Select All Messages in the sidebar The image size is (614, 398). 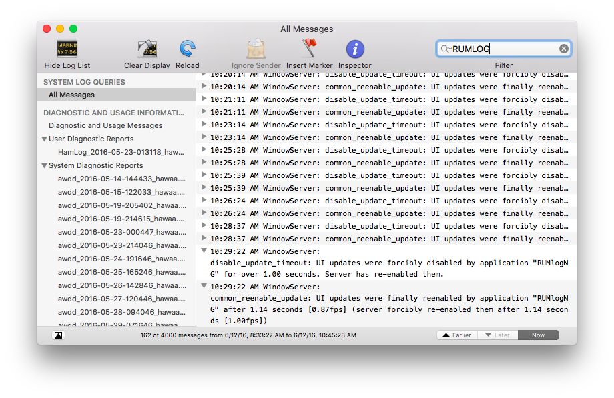[117, 95]
